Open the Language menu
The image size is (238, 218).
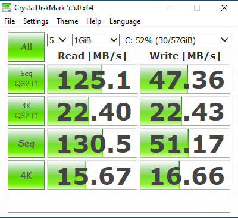(125, 21)
